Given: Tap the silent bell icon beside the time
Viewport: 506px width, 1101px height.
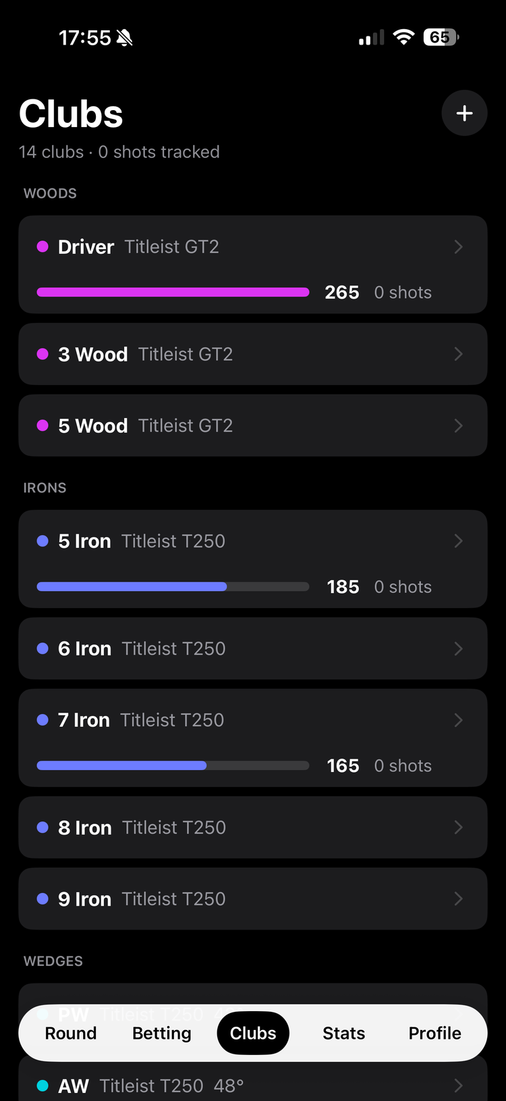Looking at the screenshot, I should coord(124,38).
